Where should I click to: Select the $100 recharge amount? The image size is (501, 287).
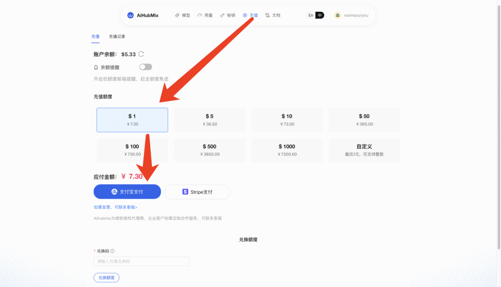132,150
